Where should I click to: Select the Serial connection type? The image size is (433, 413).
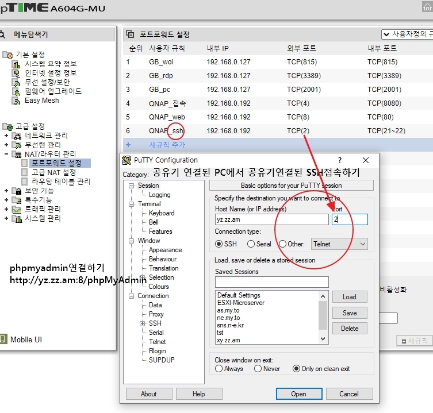point(251,244)
